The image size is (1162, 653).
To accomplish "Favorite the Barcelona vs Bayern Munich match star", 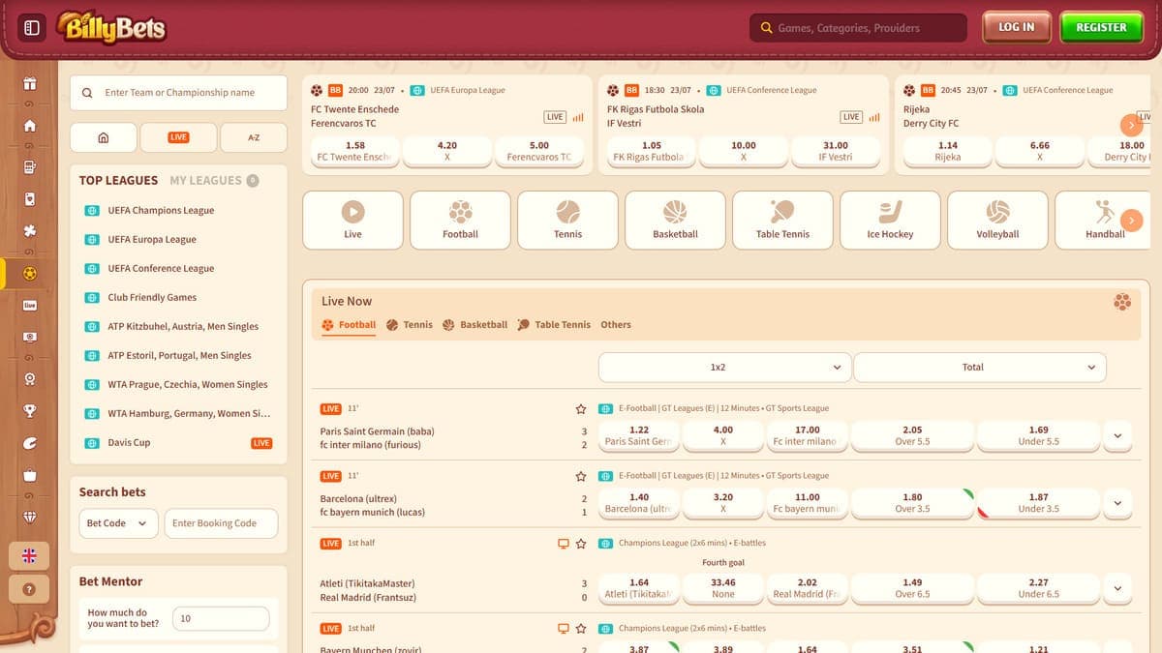I will pos(581,476).
